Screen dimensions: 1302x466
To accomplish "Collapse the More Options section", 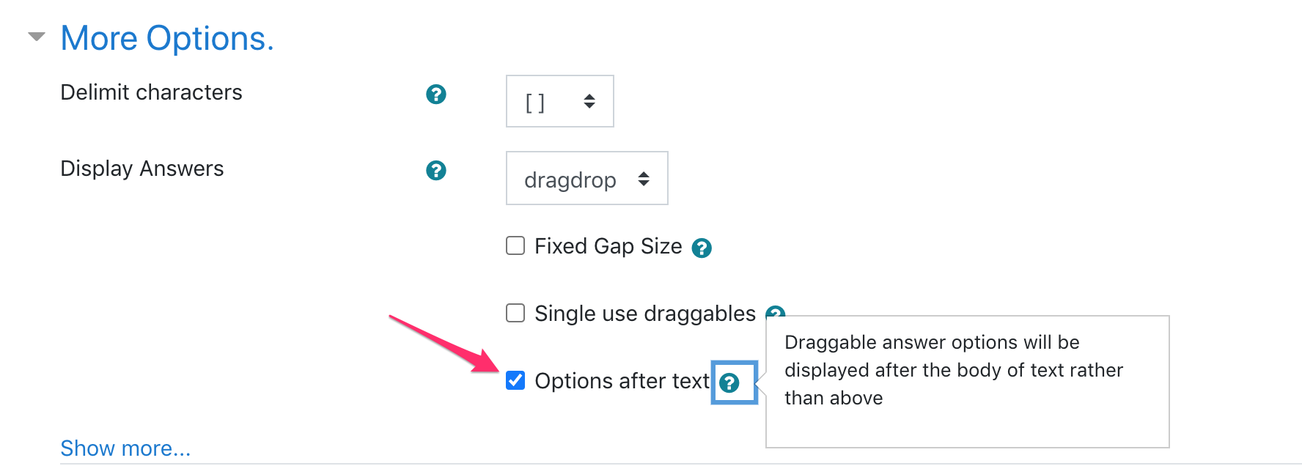I will 35,37.
